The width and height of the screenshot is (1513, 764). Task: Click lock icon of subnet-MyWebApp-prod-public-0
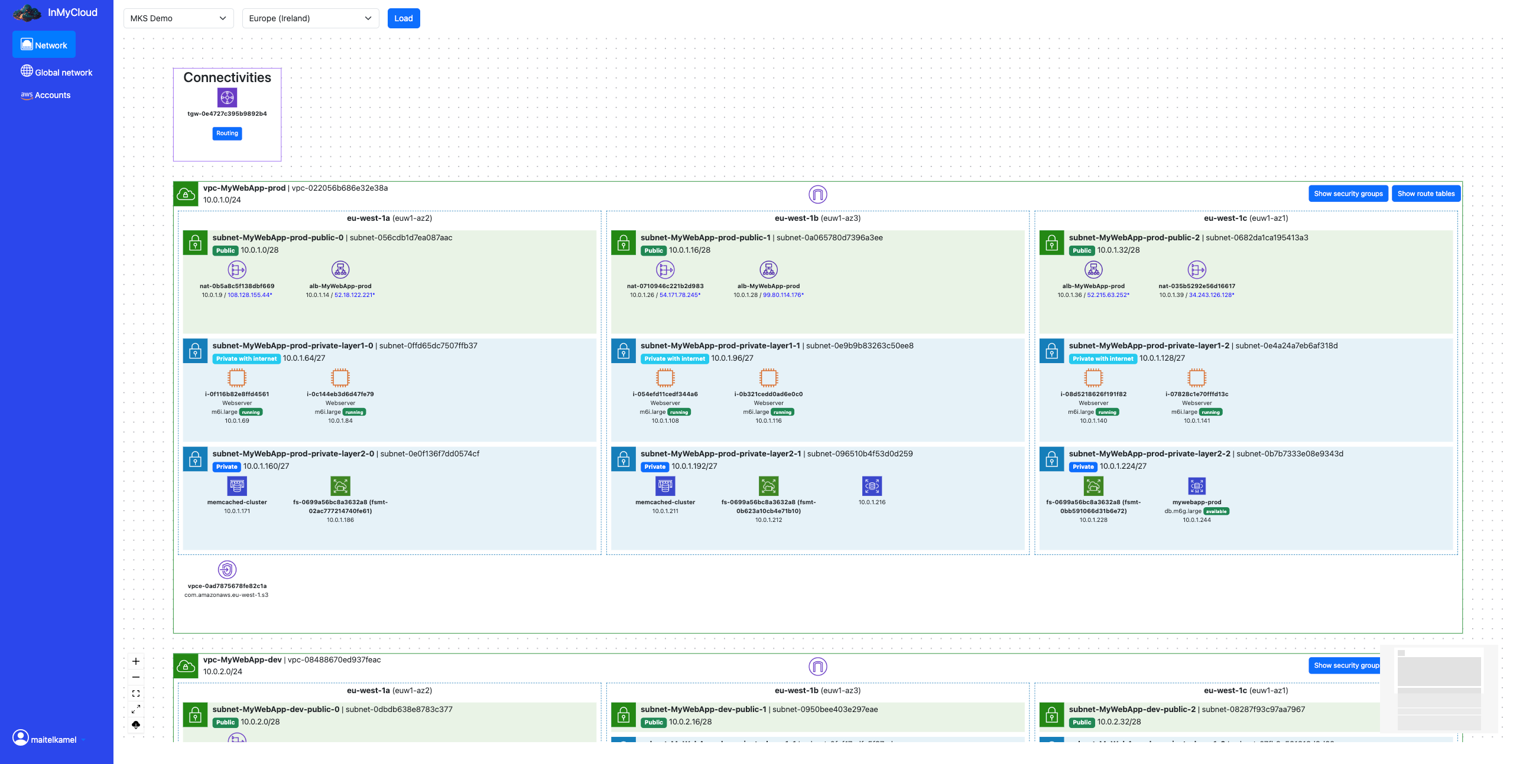point(195,243)
